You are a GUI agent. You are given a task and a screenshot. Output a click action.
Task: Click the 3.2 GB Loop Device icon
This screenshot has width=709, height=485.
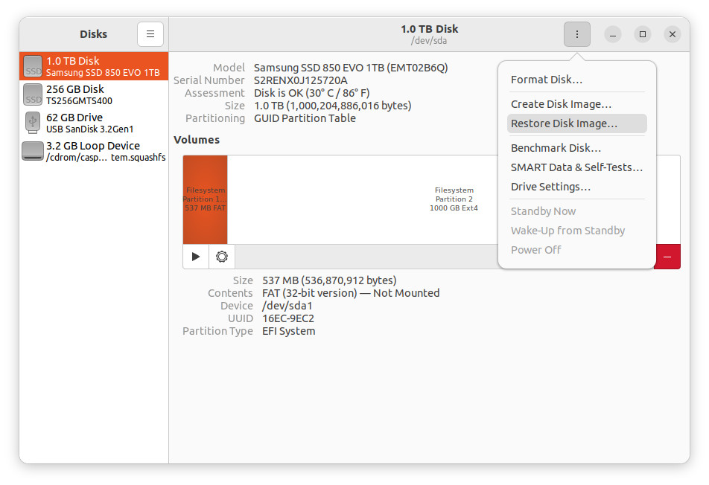[x=33, y=151]
